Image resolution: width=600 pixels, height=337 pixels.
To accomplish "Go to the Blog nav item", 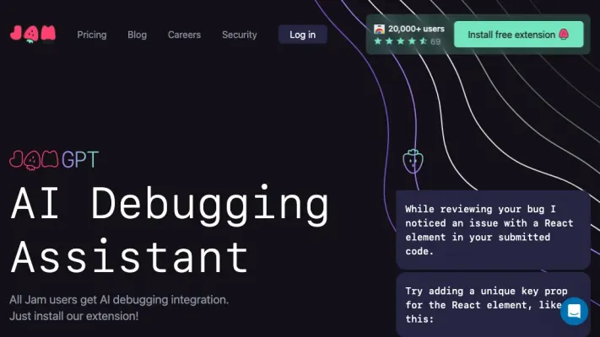I will click(x=137, y=35).
